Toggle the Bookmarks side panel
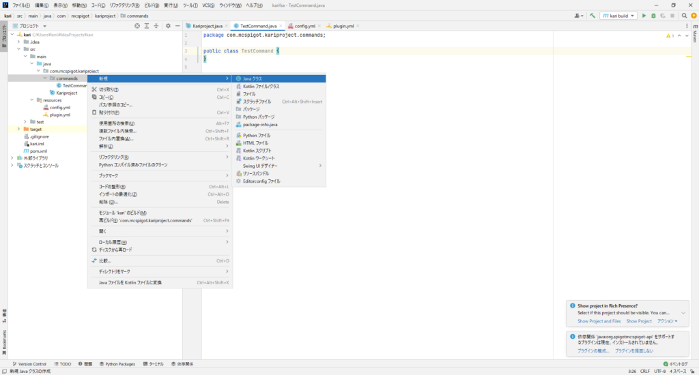Viewport: 699px width, 375px height. coord(4,341)
